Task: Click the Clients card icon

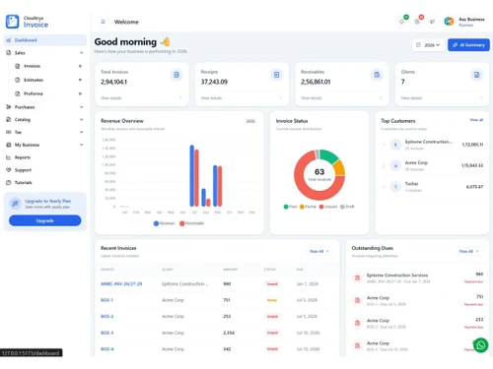Action: click(x=476, y=75)
